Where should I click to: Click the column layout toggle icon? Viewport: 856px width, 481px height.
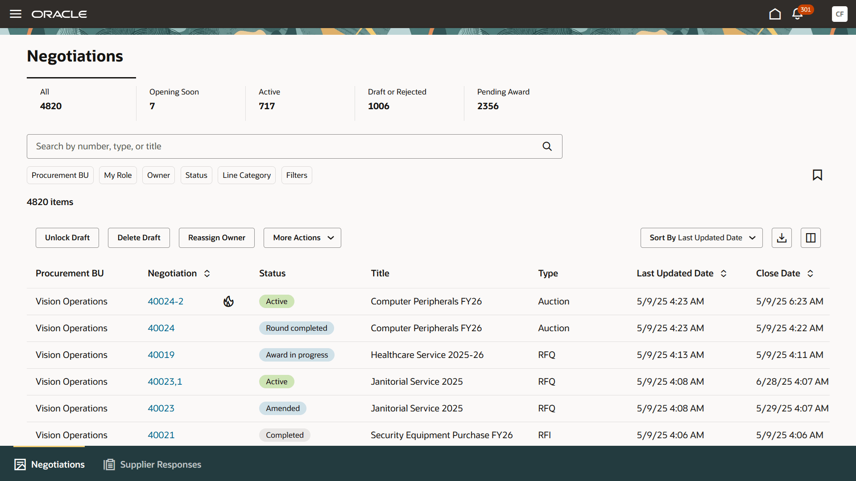[x=811, y=238]
